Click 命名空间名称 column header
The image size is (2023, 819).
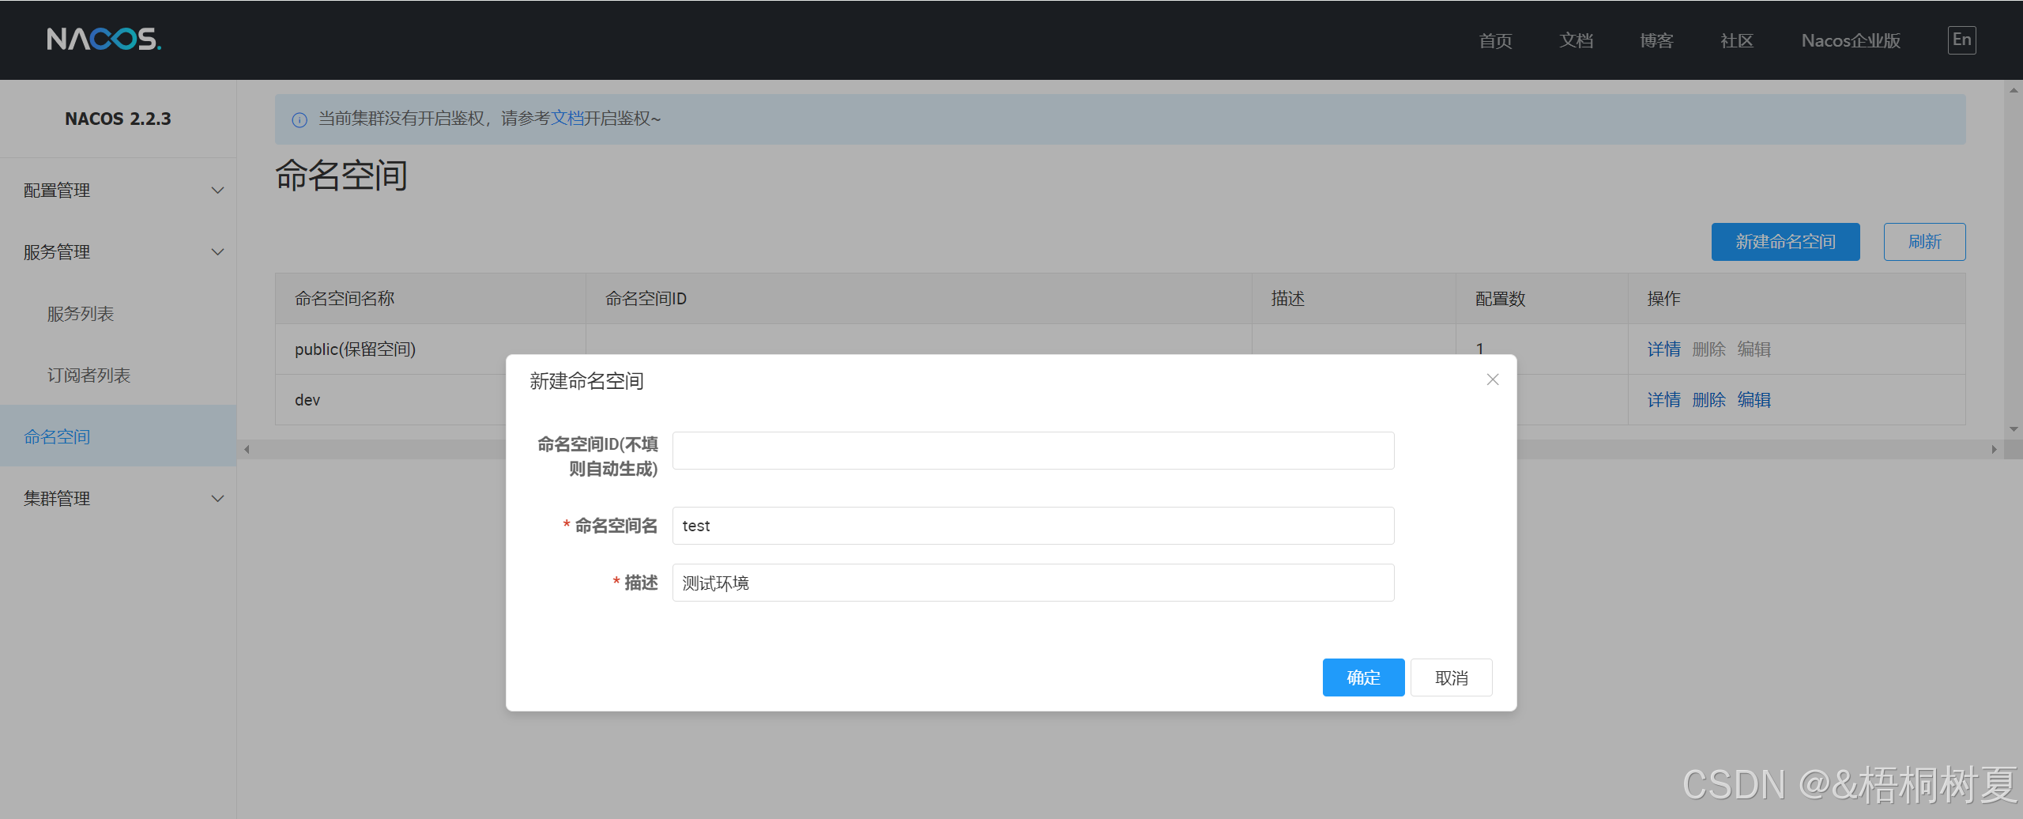[431, 299]
